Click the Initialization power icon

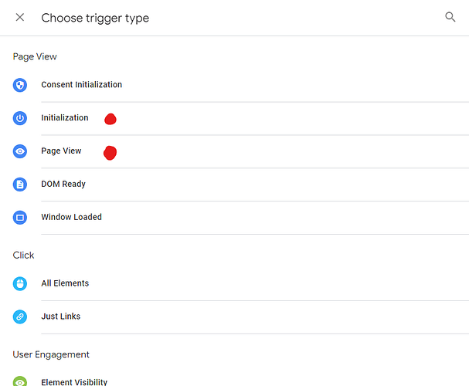[20, 118]
